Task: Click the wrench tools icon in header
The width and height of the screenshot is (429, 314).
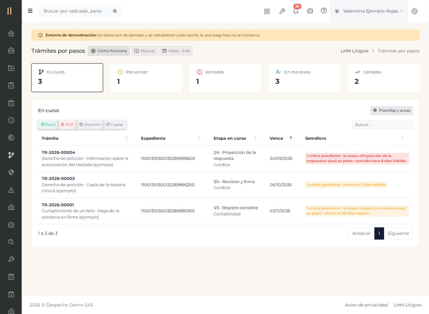Action: coord(282,11)
